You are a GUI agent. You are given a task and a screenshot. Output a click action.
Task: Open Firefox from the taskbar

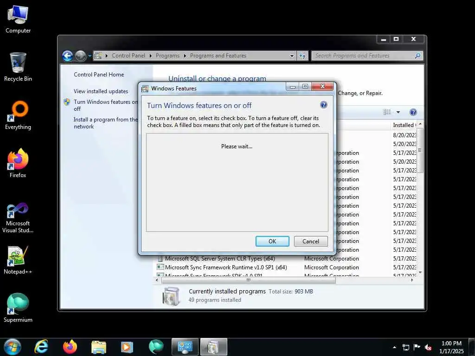70,347
